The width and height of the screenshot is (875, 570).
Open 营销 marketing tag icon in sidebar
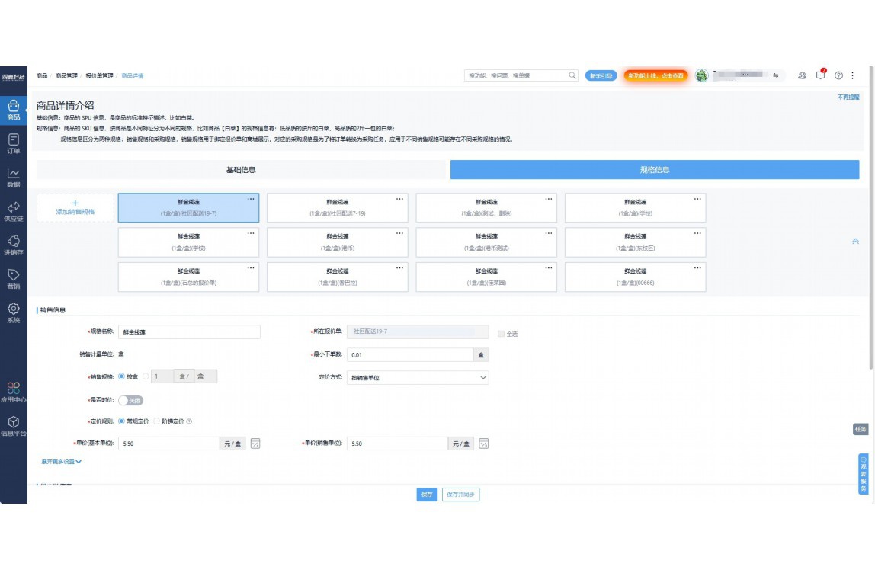[13, 278]
